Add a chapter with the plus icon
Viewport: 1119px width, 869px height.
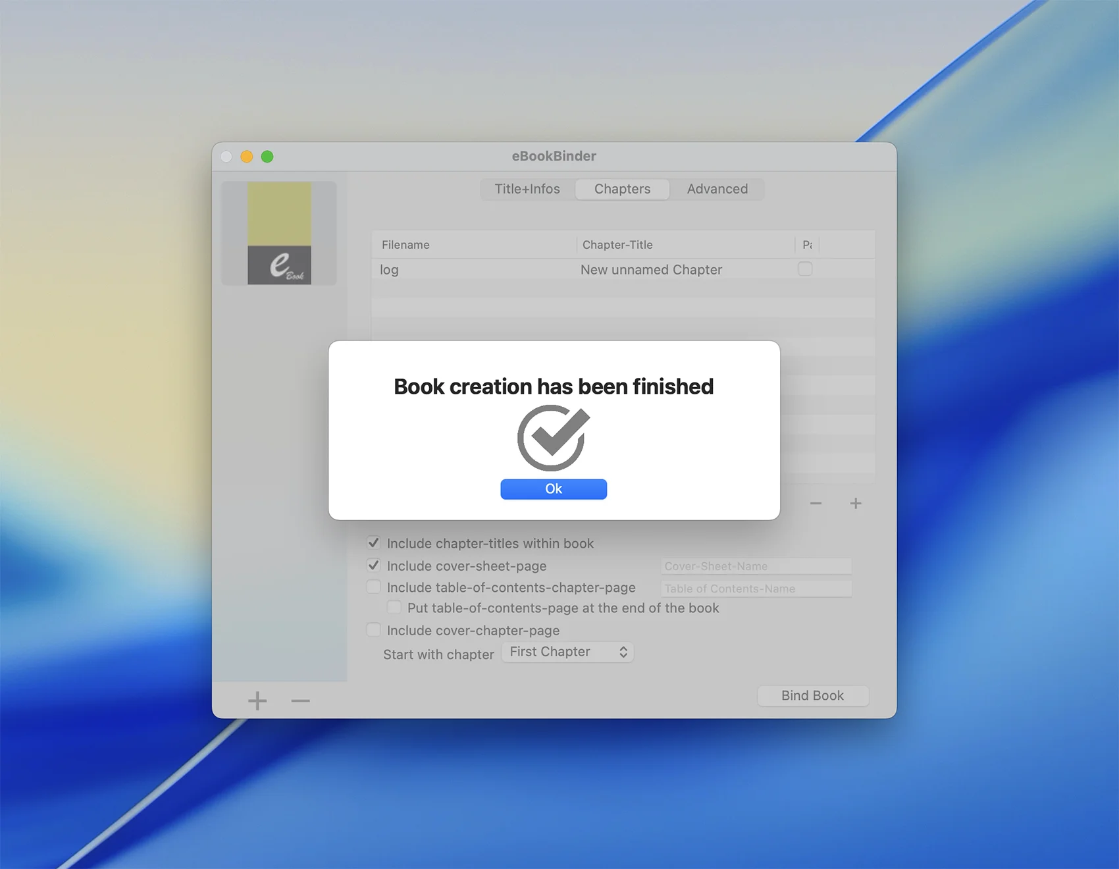pyautogui.click(x=855, y=504)
